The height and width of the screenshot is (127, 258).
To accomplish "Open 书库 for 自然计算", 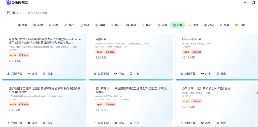I will (x=135, y=74).
